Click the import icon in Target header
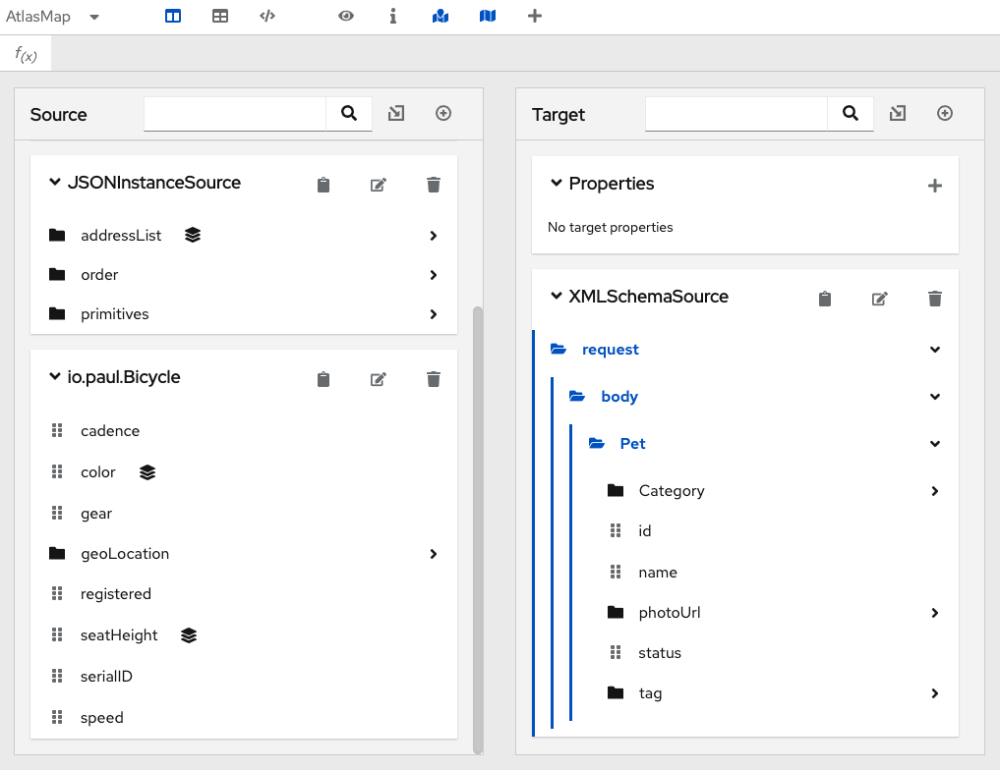Image resolution: width=1000 pixels, height=770 pixels. coord(898,114)
